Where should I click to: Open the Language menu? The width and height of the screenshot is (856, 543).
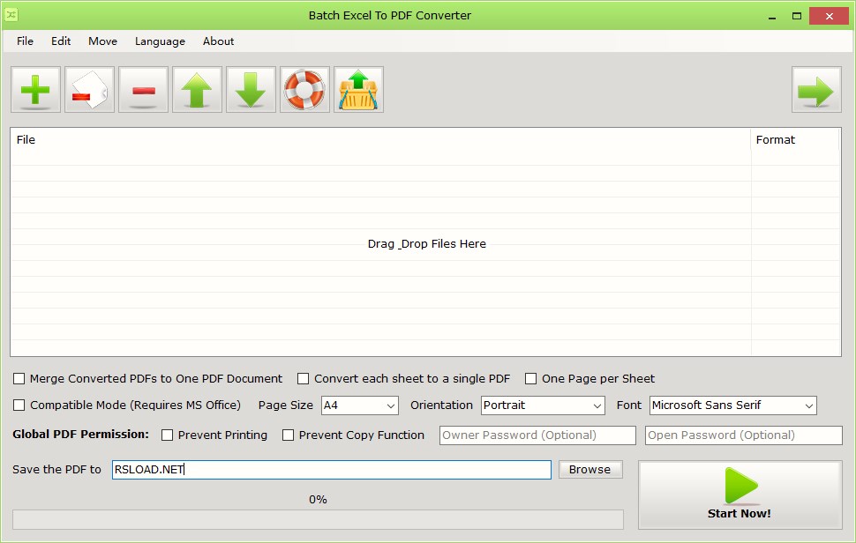[159, 41]
